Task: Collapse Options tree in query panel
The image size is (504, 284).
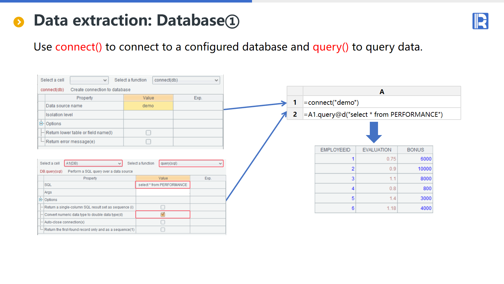Action: coord(41,200)
